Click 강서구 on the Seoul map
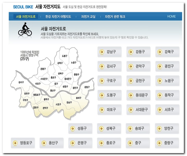 click(21, 82)
